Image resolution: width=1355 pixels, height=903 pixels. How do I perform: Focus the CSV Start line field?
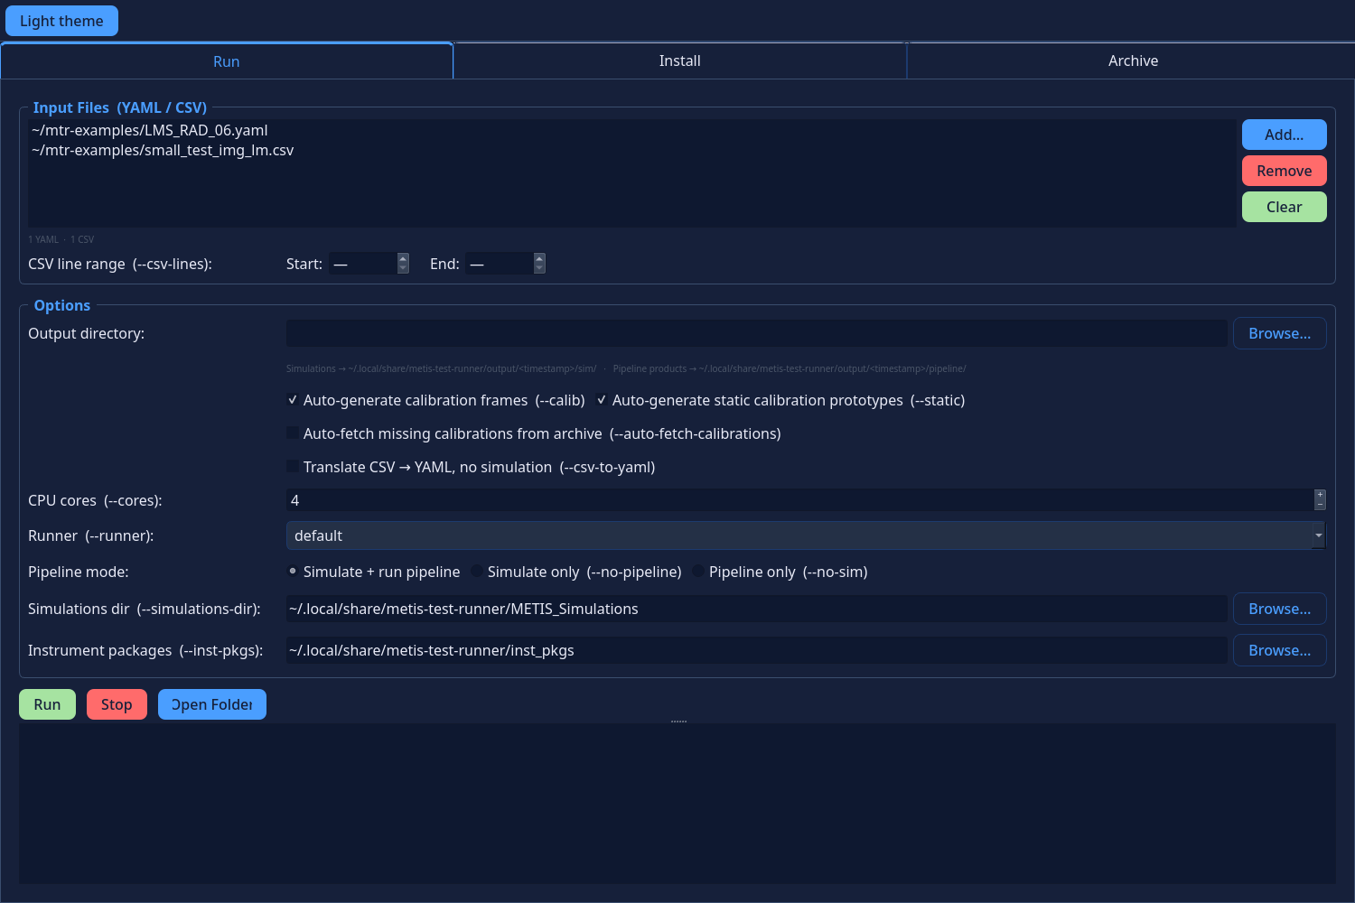(362, 264)
